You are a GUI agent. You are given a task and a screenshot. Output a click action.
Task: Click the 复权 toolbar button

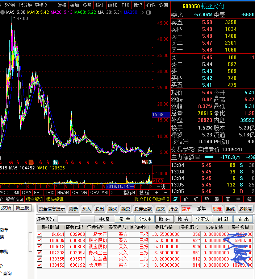62,5
